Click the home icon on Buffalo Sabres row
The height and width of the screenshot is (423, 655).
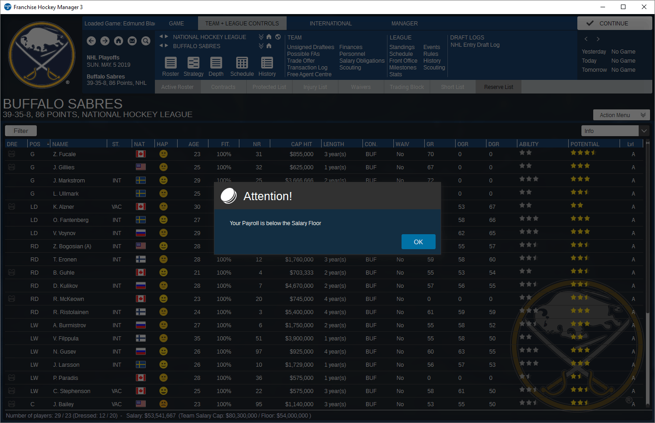269,46
